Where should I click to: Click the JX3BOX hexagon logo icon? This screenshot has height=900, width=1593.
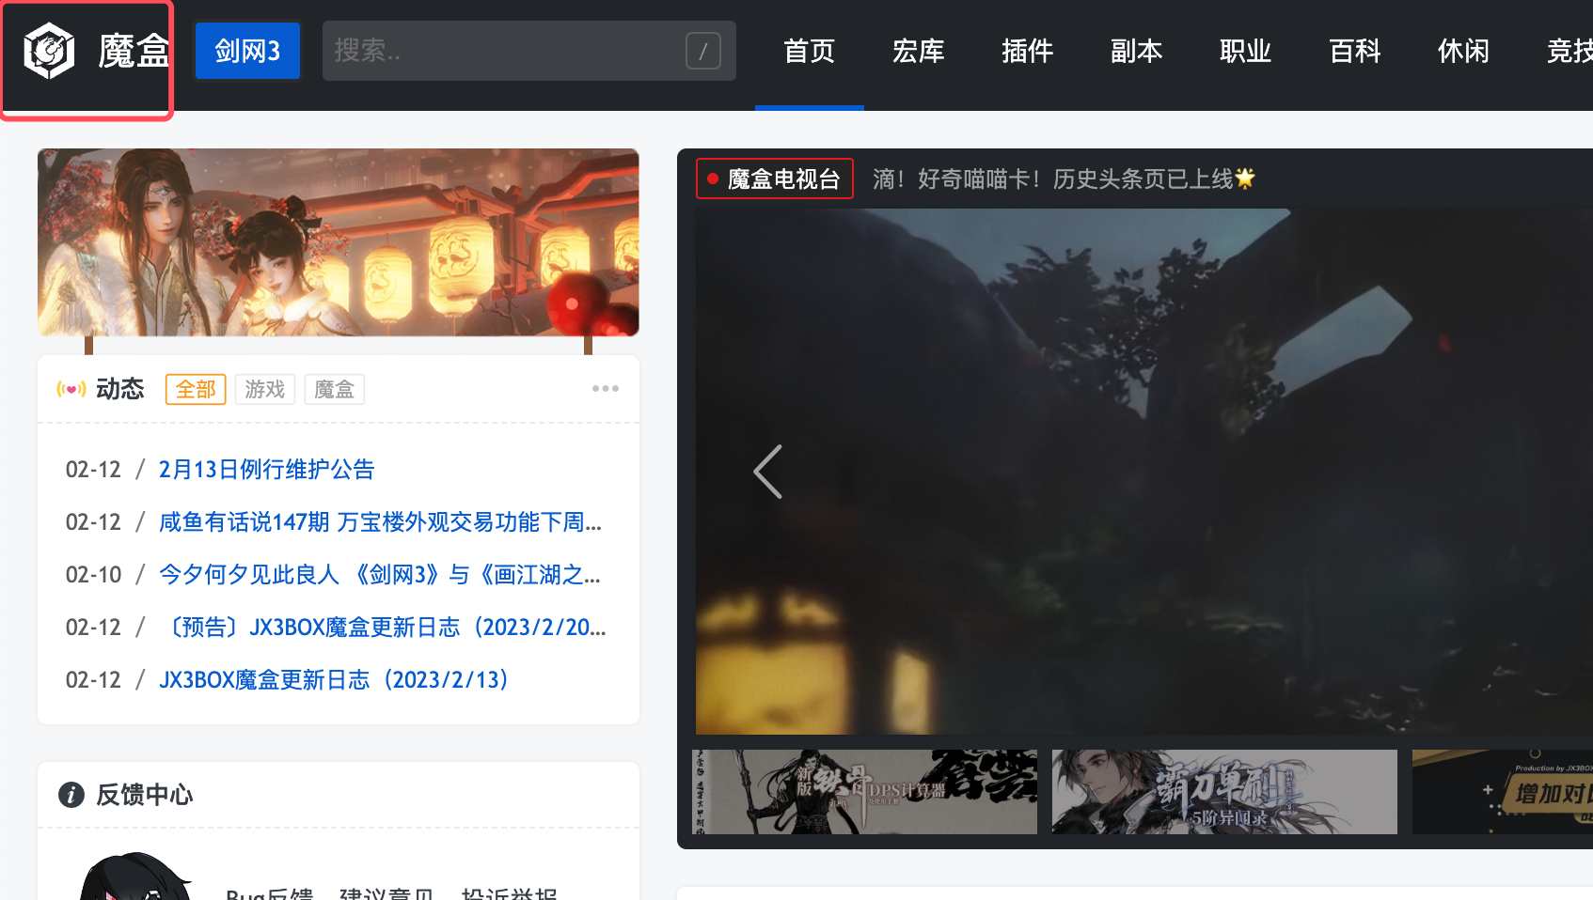coord(50,52)
